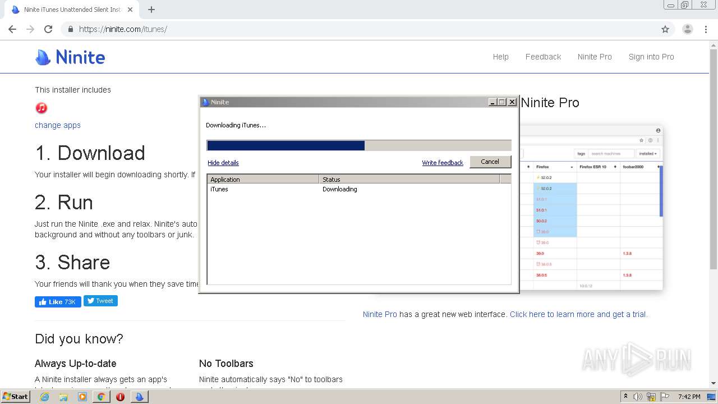Image resolution: width=718 pixels, height=404 pixels.
Task: Open the Feedback nav link
Action: (543, 57)
